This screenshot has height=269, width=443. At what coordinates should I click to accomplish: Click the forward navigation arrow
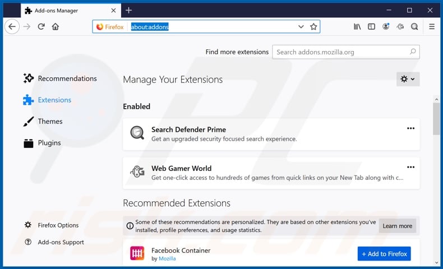click(27, 26)
